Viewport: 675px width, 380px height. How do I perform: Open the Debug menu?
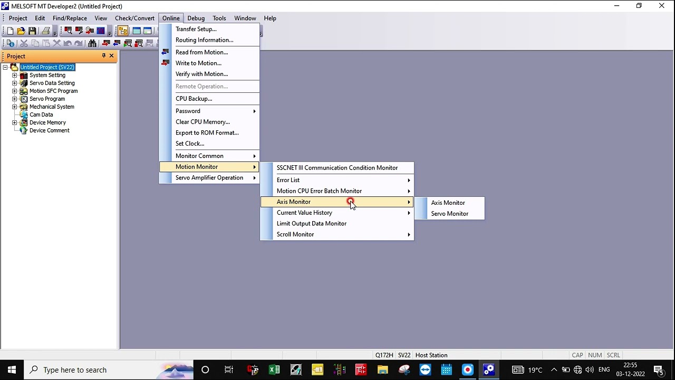coord(196,18)
